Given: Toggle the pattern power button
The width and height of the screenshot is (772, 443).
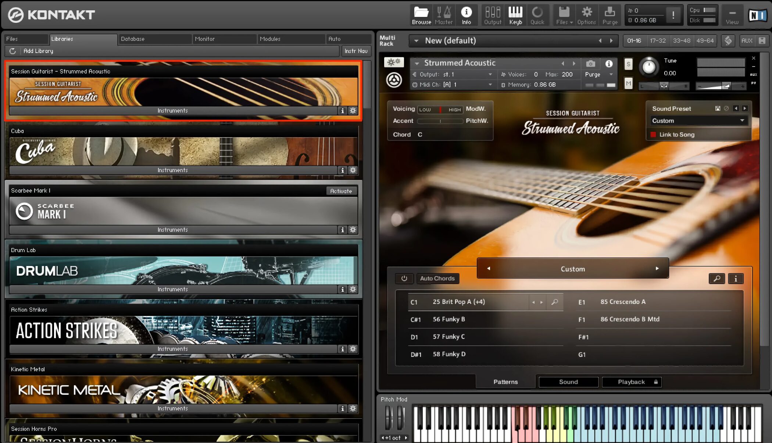Looking at the screenshot, I should coord(404,279).
